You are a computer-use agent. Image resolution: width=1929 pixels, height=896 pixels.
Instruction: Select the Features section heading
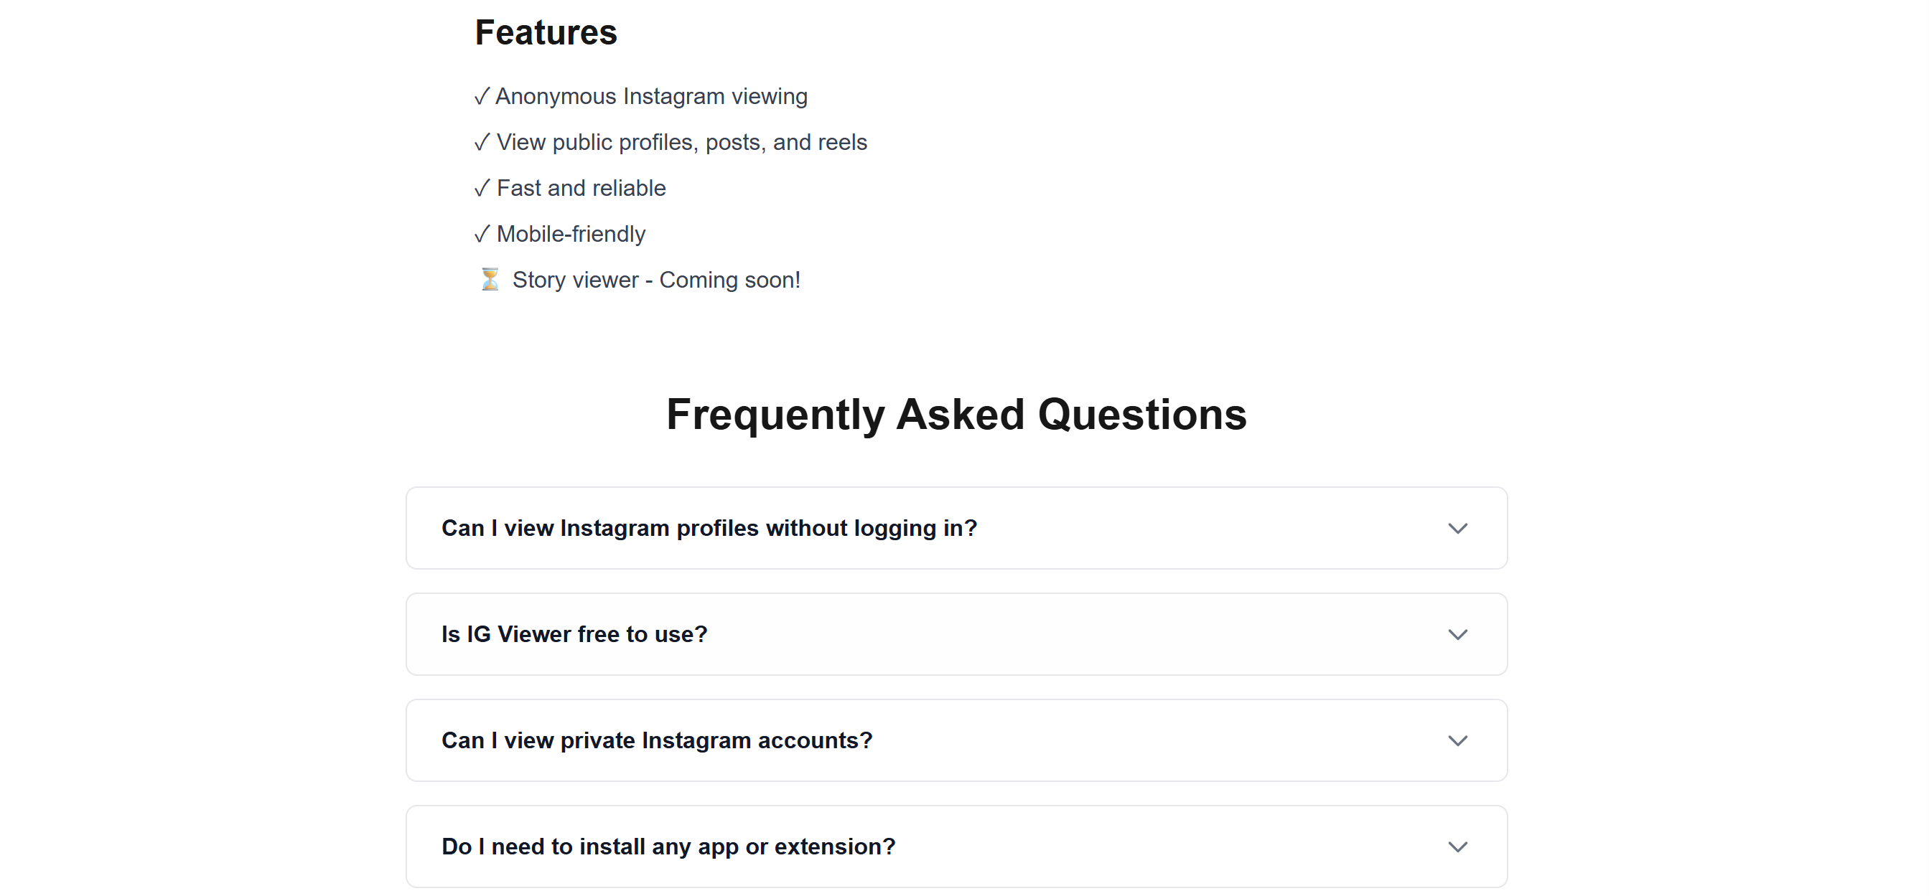545,32
